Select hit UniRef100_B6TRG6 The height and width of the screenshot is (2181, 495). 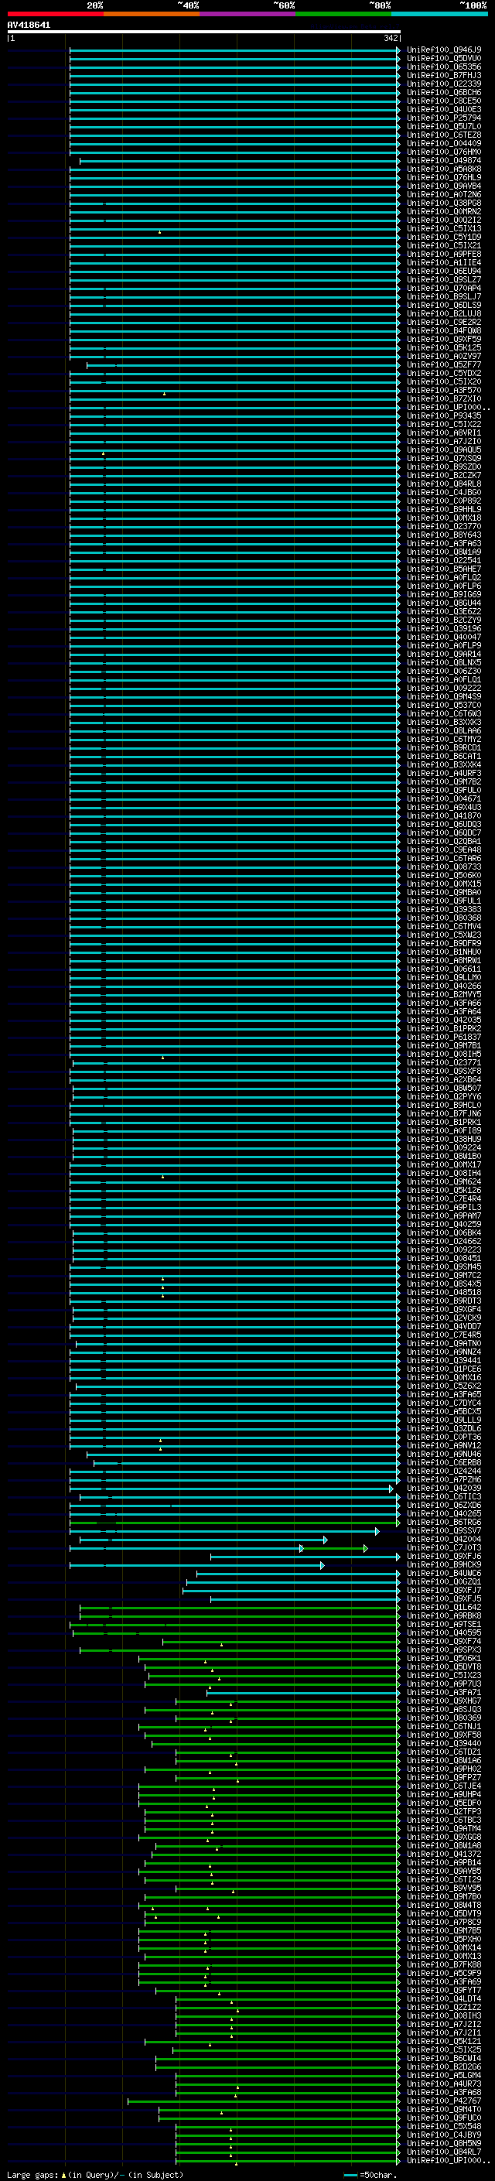pyautogui.click(x=444, y=1523)
